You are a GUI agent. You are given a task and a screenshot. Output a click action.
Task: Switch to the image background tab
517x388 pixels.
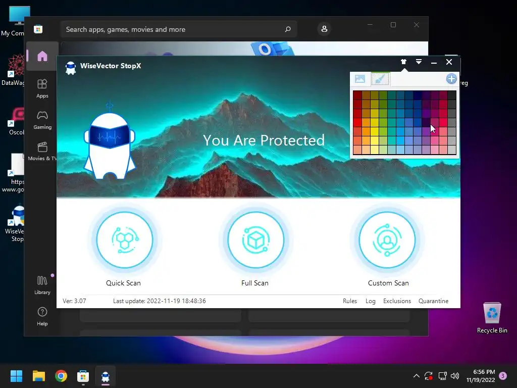coord(359,79)
